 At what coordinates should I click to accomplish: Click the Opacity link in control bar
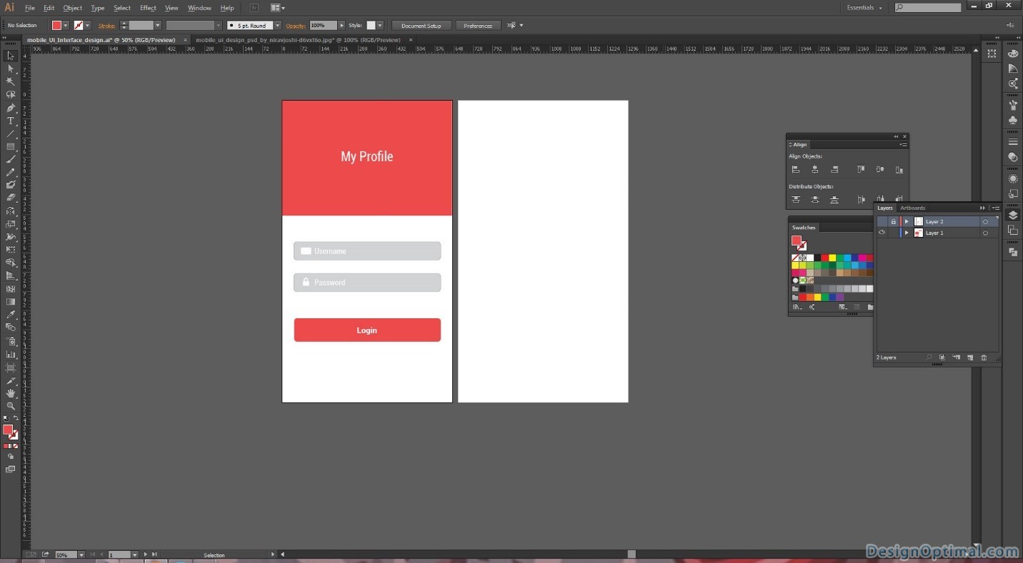[x=295, y=26]
